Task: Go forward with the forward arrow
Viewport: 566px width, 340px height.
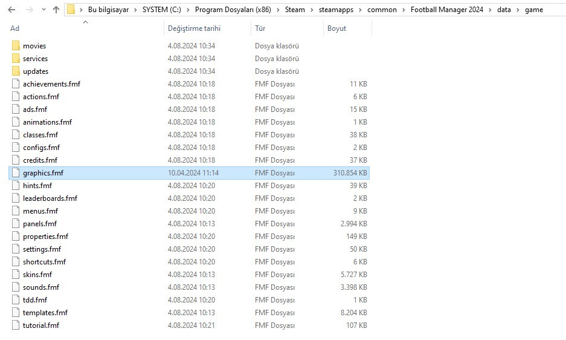Action: tap(30, 10)
